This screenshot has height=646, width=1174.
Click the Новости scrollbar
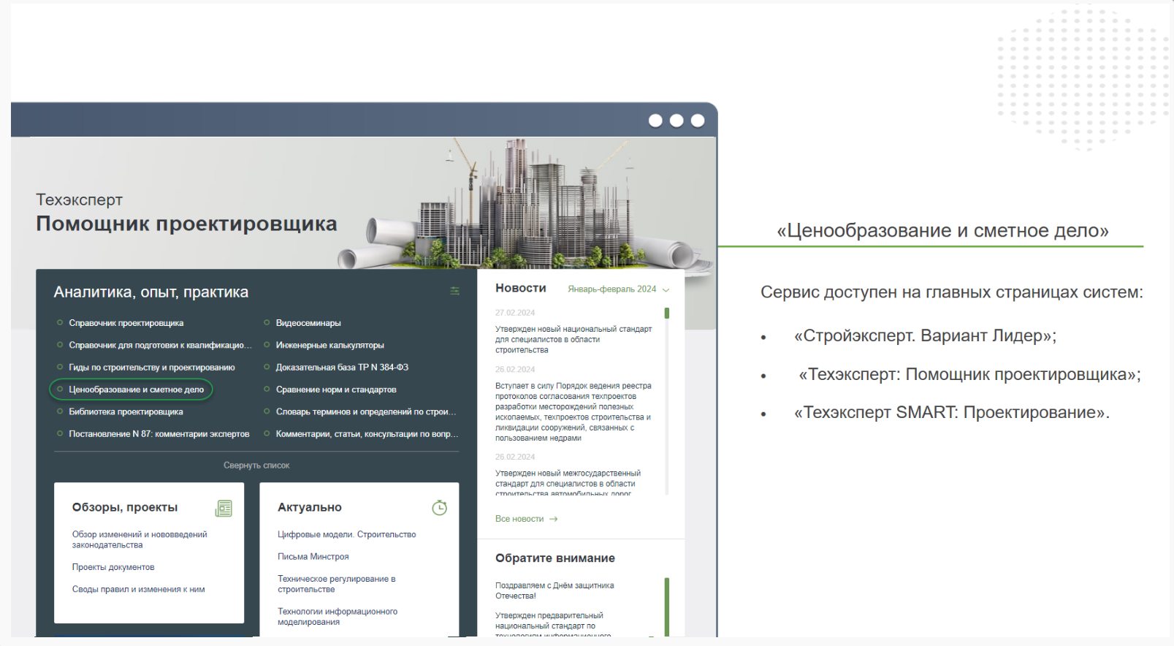[x=667, y=401]
